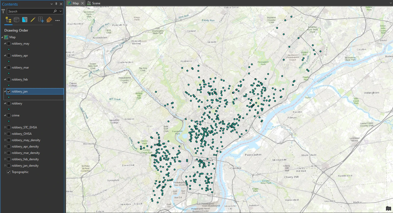Turn on robbery layer checkbox

coord(9,103)
